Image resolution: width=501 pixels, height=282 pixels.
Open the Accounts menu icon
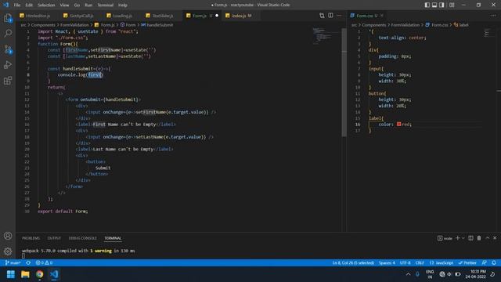coord(8,236)
